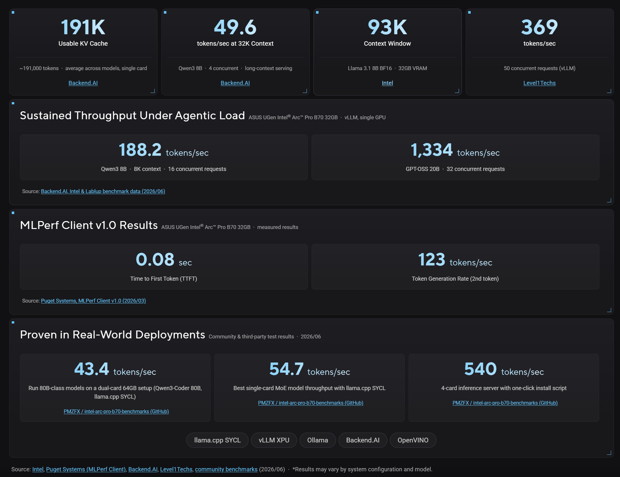Click 'Best single-card MoE model throughput' description
The height and width of the screenshot is (477, 620).
pos(309,388)
